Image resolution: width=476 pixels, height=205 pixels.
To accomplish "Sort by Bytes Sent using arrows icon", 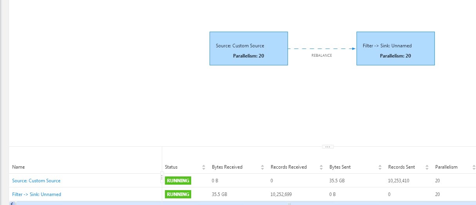I will point(380,167).
